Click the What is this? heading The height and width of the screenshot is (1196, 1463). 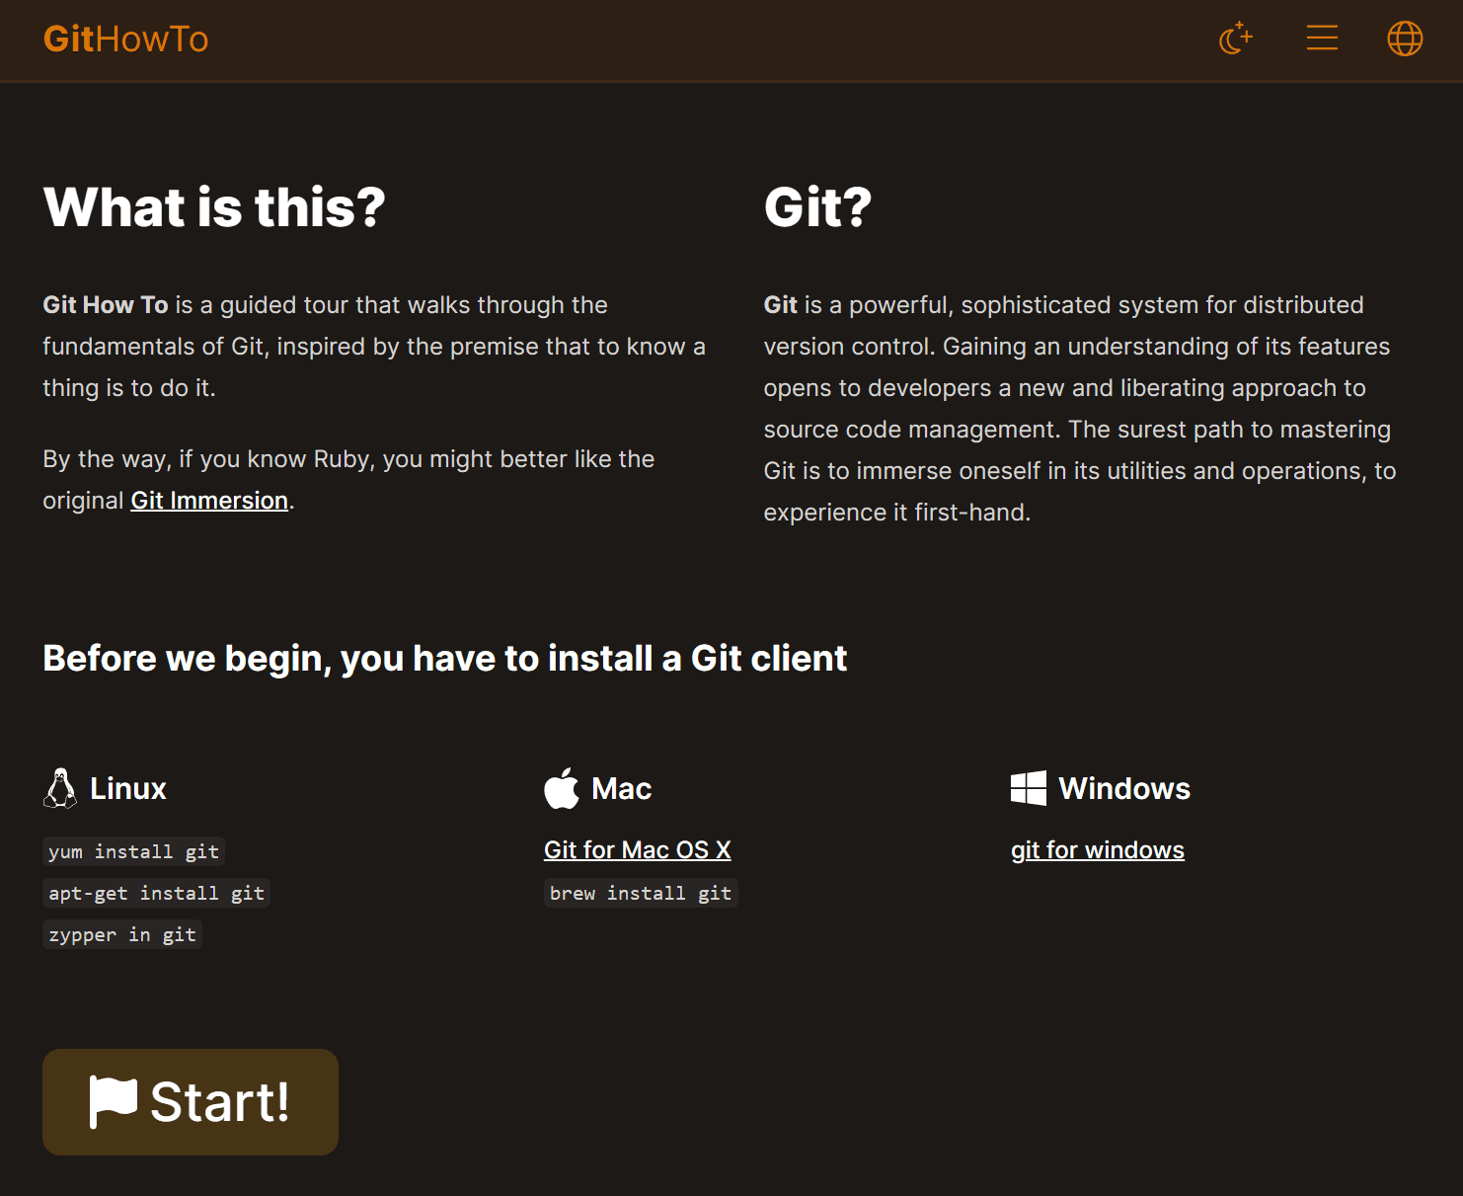(215, 207)
